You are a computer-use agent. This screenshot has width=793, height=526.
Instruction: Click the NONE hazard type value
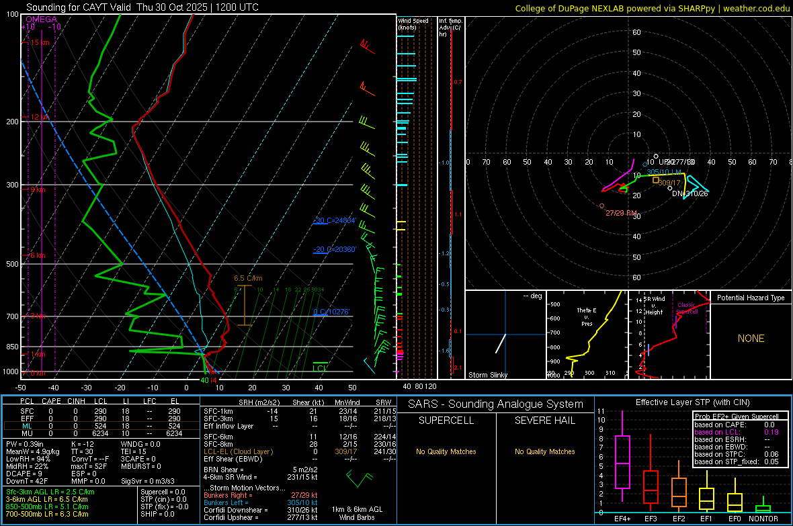[x=751, y=339]
